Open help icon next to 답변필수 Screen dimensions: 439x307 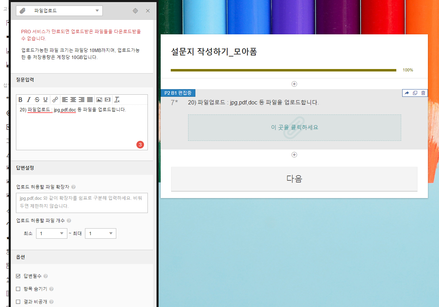tap(45, 276)
